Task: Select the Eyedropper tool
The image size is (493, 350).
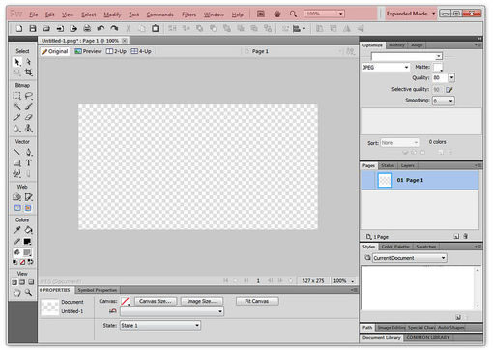Action: coord(17,230)
